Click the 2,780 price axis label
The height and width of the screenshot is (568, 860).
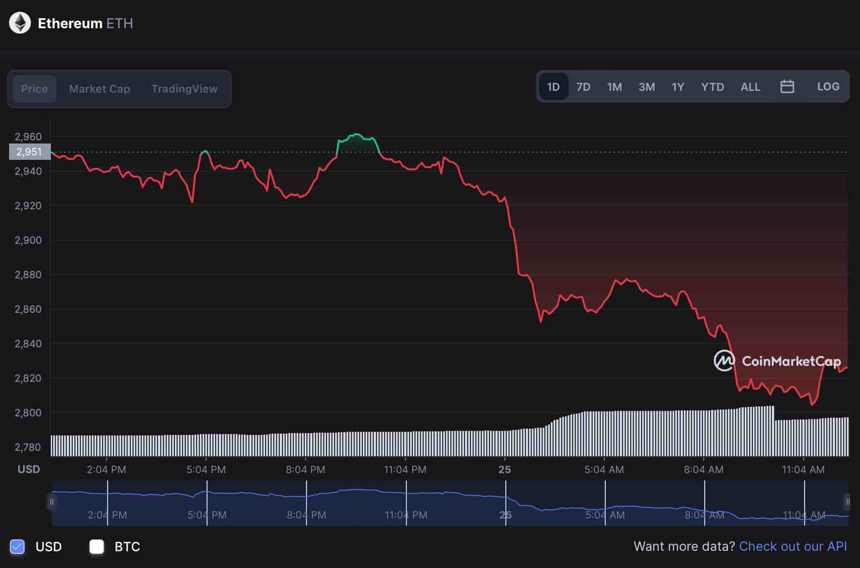click(x=28, y=447)
